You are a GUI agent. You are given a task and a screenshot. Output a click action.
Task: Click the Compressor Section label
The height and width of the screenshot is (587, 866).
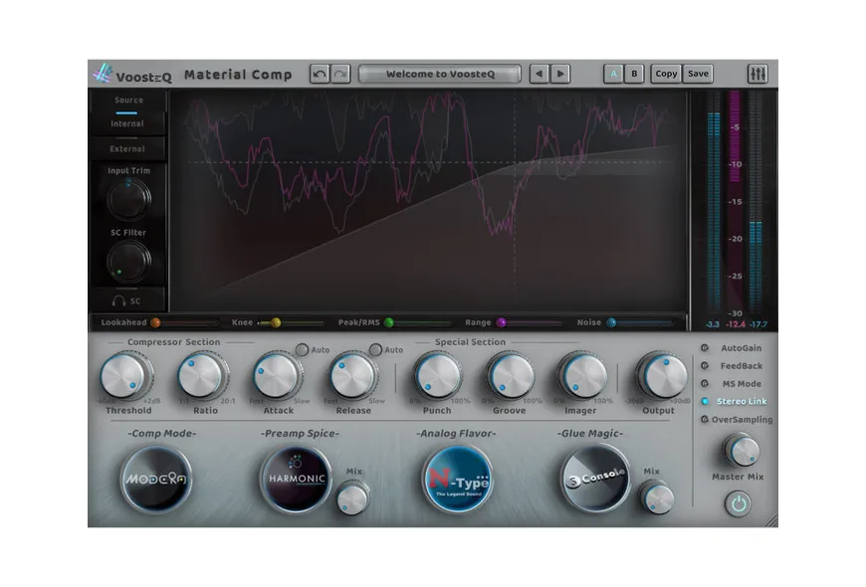pos(174,342)
